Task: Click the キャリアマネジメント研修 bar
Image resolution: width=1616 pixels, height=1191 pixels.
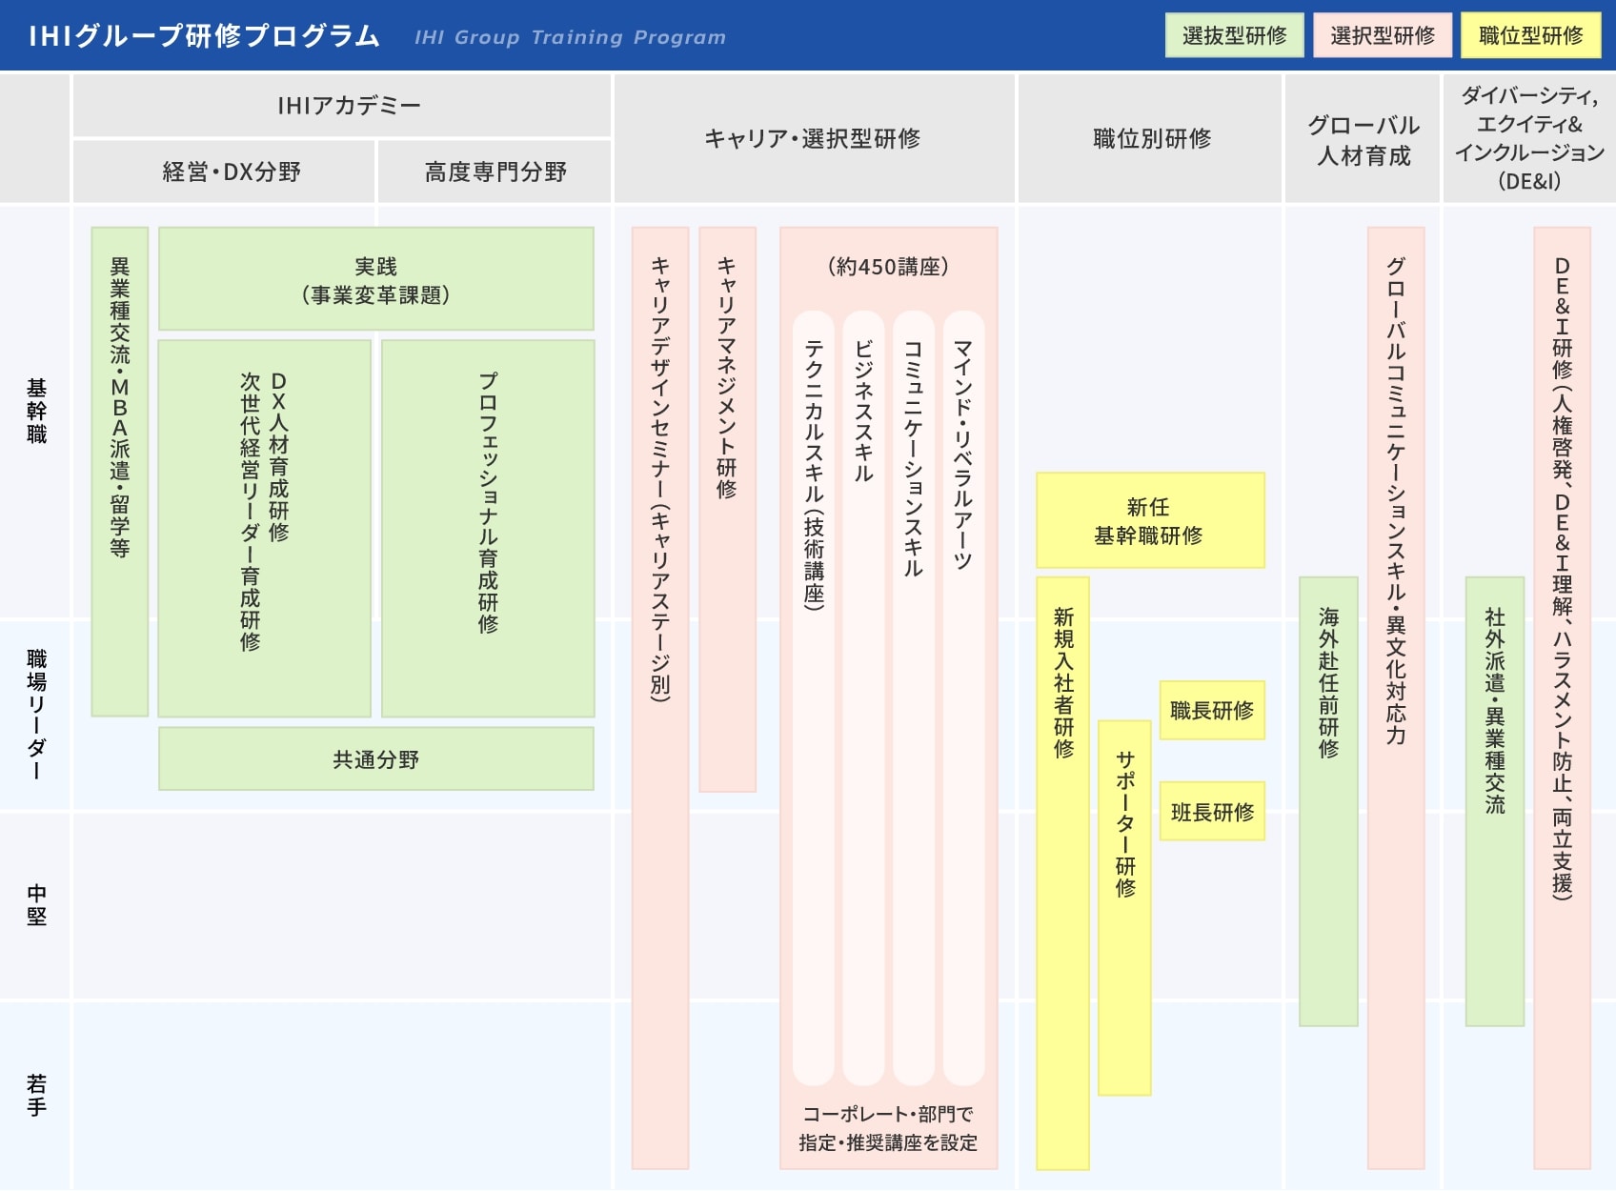Action: (728, 509)
